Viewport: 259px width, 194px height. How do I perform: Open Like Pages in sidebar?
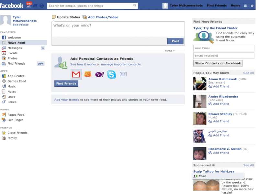[15, 120]
